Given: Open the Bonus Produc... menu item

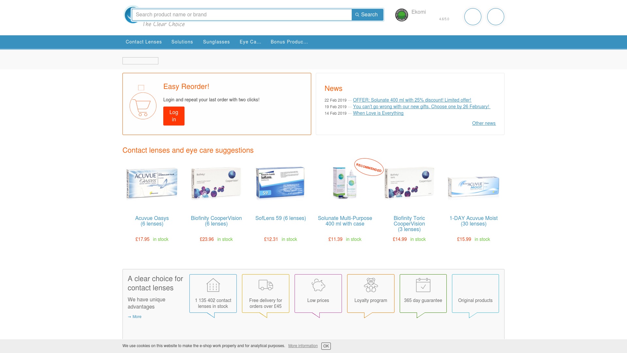Looking at the screenshot, I should coord(289,42).
